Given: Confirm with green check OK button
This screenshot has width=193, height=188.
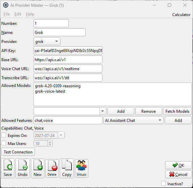Looking at the screenshot, I should click(178, 165).
